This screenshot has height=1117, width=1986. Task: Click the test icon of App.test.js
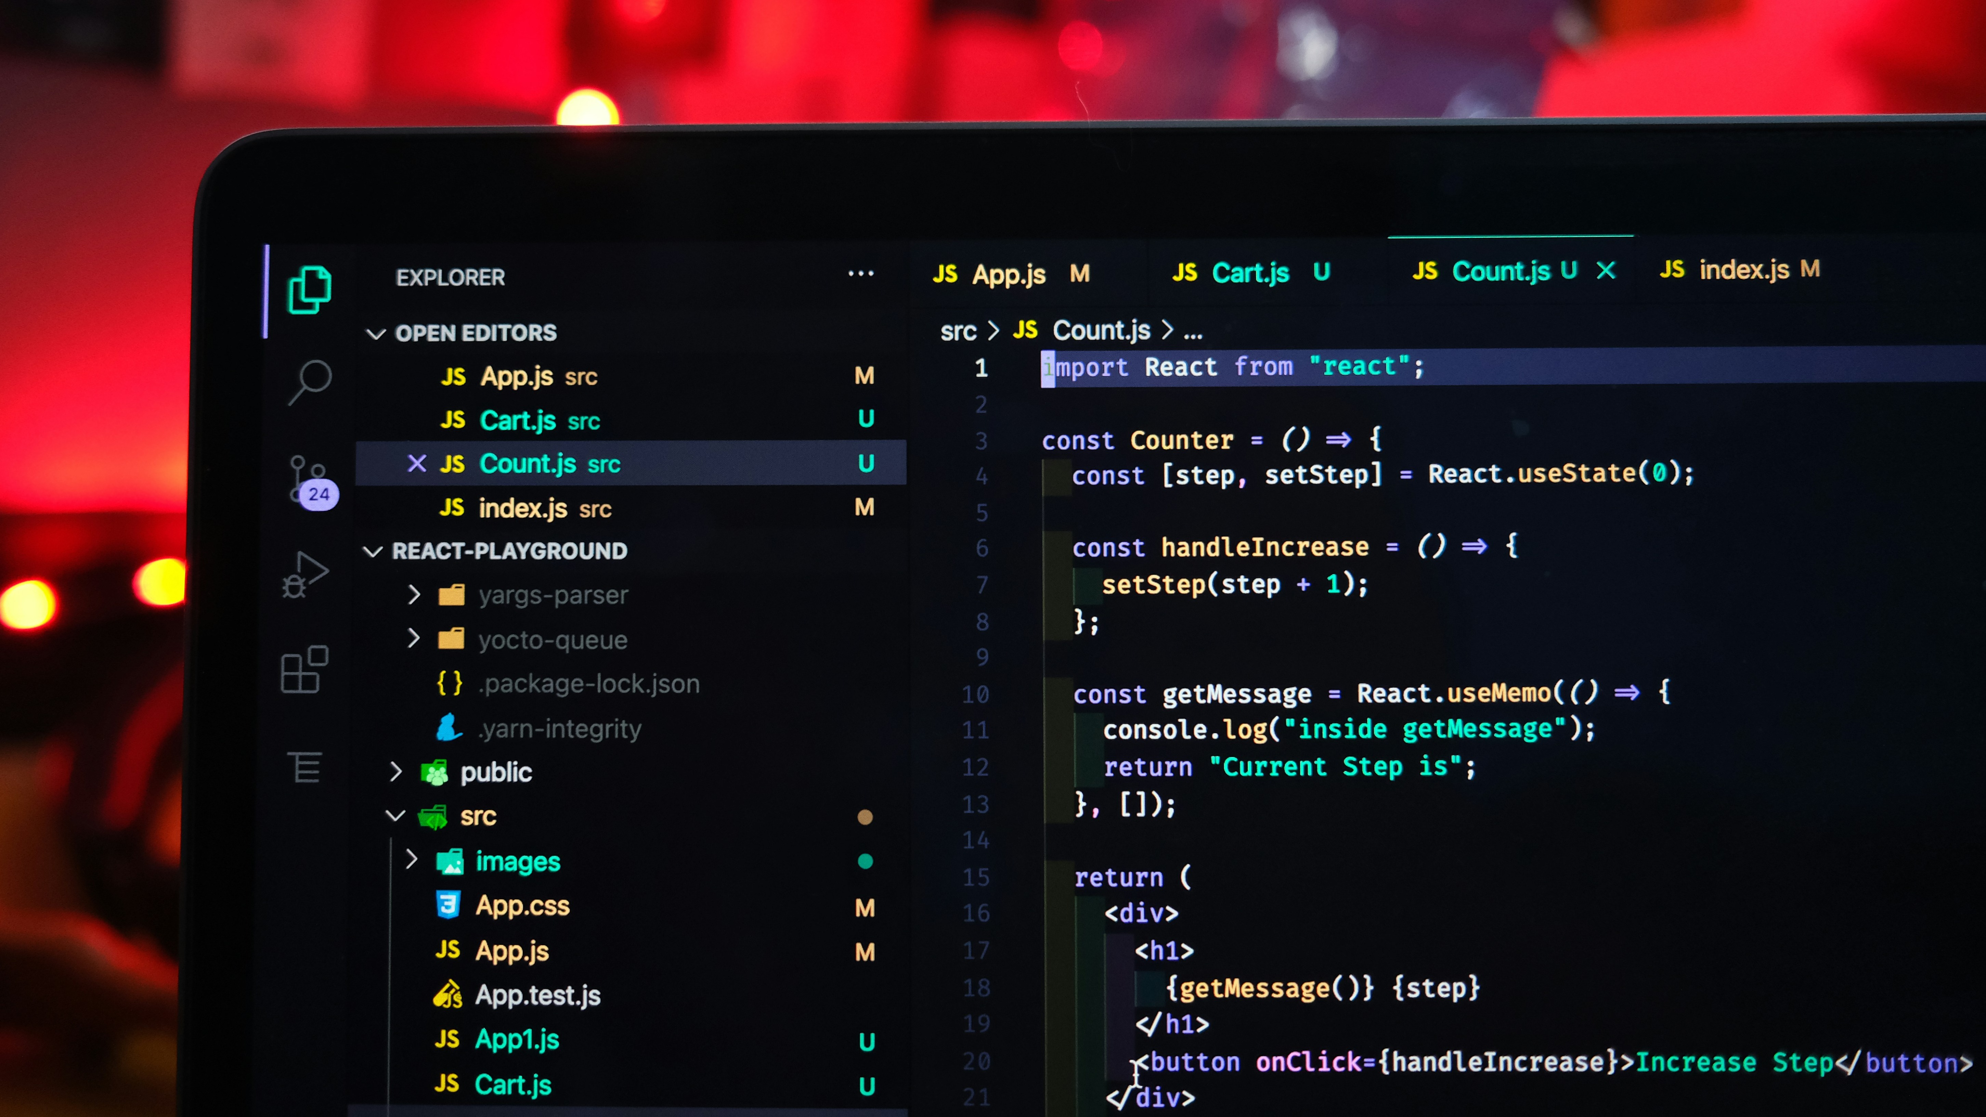(x=448, y=995)
